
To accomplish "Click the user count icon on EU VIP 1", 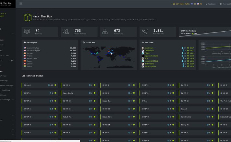I will [90, 85].
